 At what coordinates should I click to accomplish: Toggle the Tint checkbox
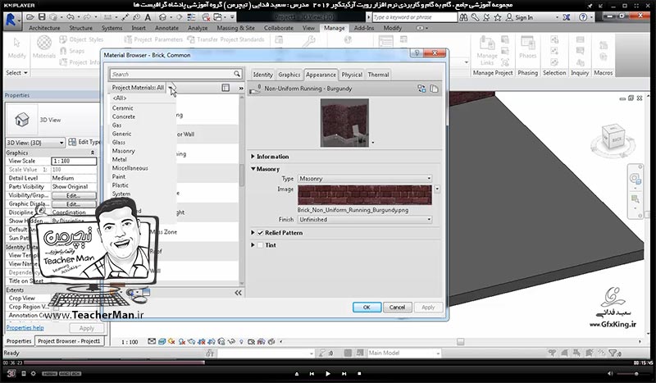[260, 245]
